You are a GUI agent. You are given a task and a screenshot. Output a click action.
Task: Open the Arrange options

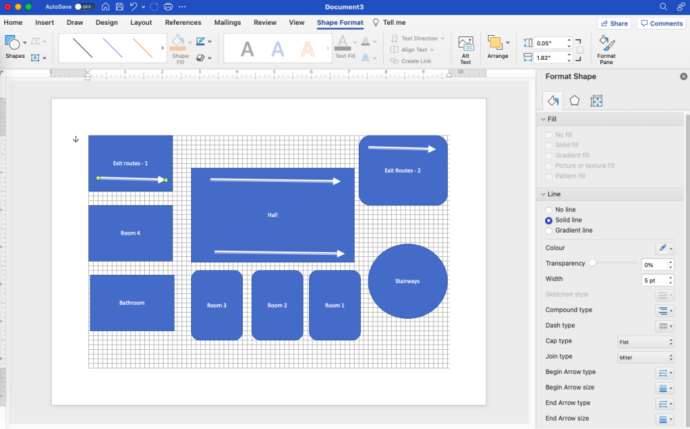[x=497, y=48]
